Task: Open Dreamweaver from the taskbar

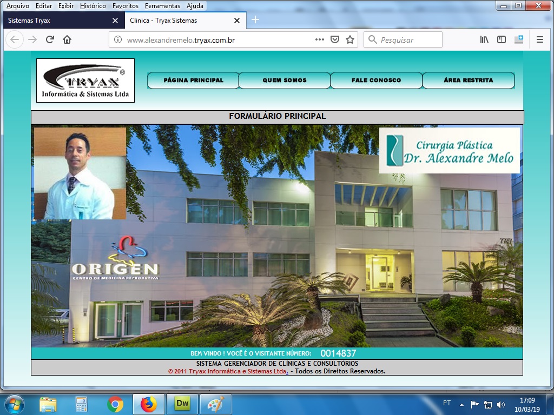Action: tap(182, 404)
